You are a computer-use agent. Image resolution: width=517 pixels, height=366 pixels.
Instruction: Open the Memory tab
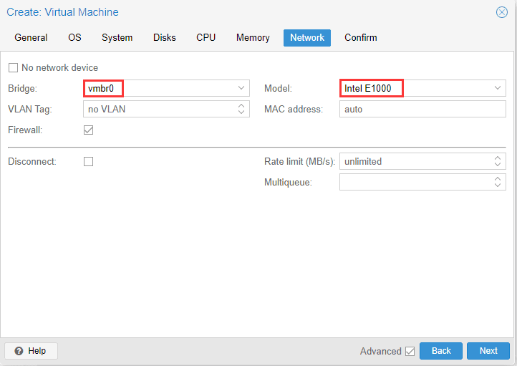[253, 37]
